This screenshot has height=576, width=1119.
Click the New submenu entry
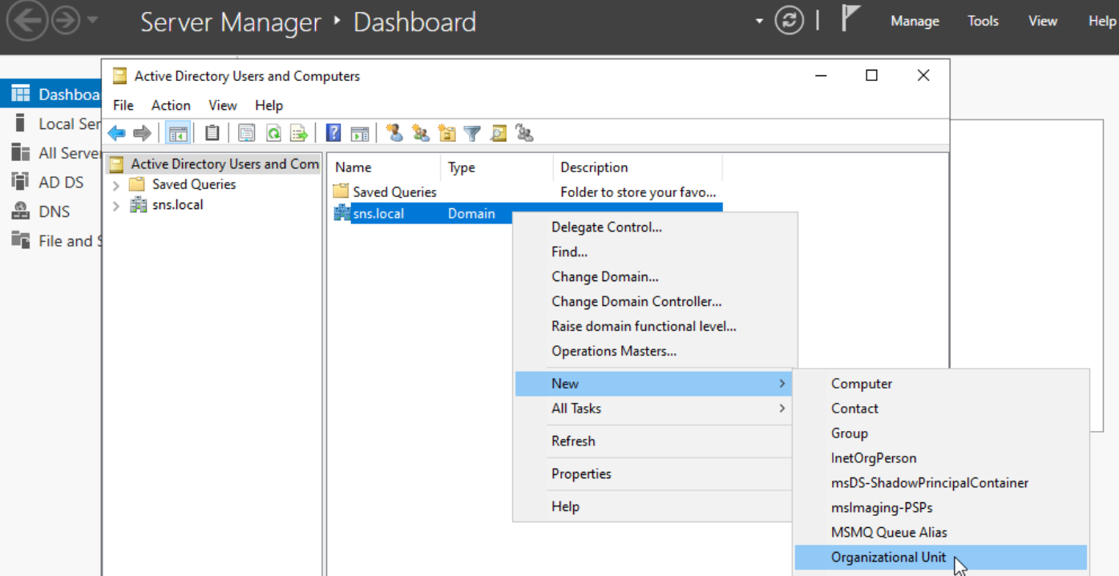653,384
